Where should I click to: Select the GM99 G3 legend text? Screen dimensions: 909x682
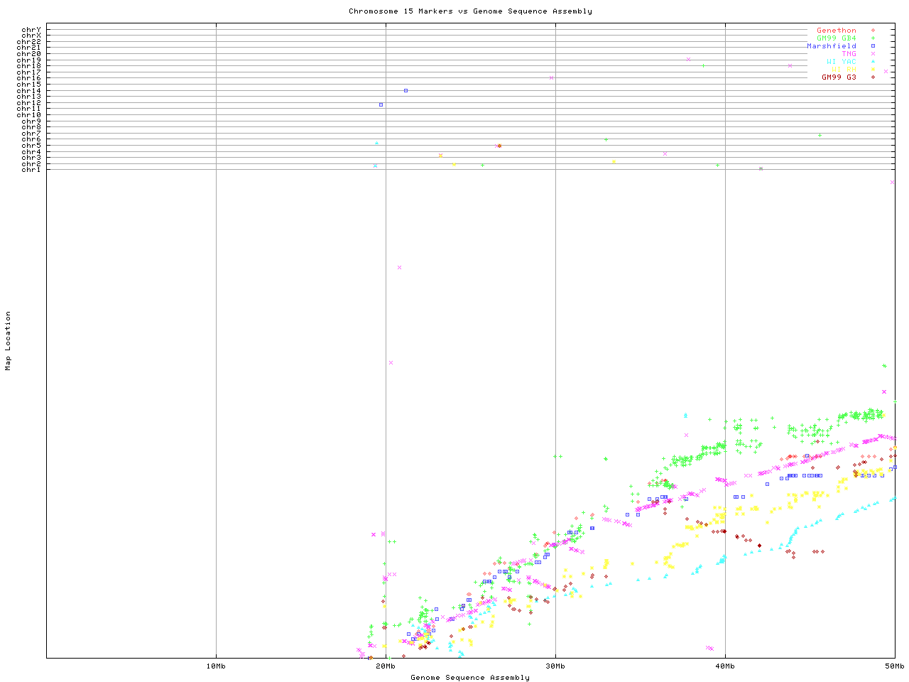[839, 77]
